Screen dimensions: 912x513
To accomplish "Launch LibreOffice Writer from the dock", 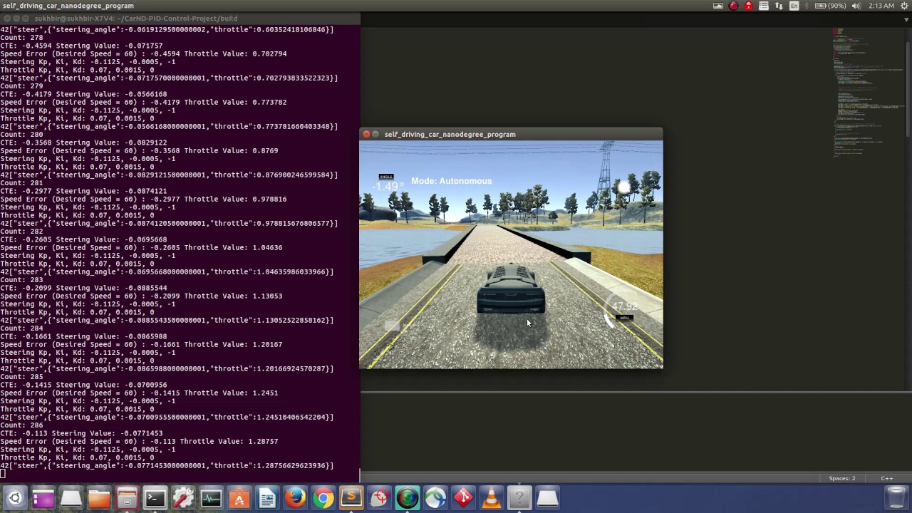I will pyautogui.click(x=267, y=498).
